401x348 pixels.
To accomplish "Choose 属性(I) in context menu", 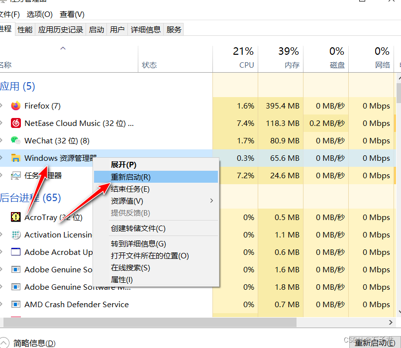I will [x=156, y=280].
